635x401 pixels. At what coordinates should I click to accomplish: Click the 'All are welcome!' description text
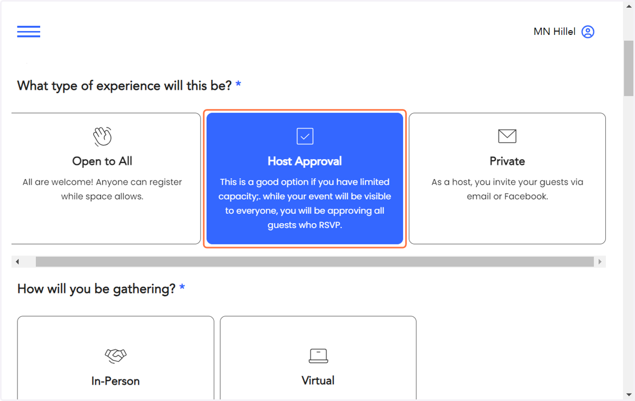point(102,189)
